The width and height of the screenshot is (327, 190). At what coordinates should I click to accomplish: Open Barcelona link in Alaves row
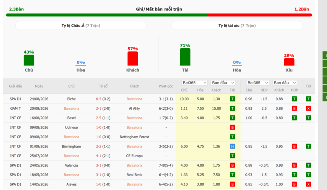pyautogui.click(x=134, y=184)
